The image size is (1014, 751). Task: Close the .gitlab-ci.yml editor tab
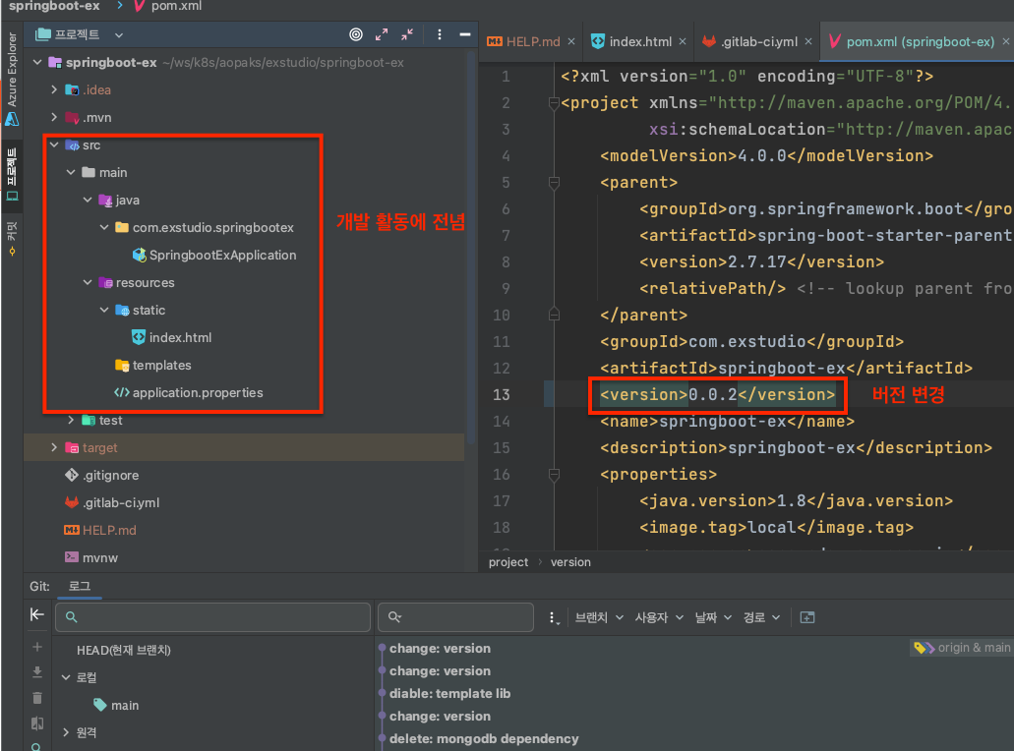(x=808, y=41)
